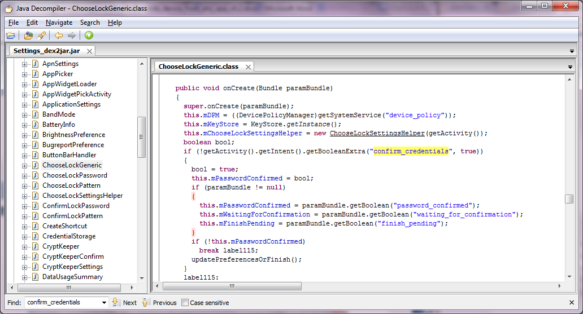Expand the AppPicker tree node
This screenshot has height=314, width=583.
(x=24, y=74)
